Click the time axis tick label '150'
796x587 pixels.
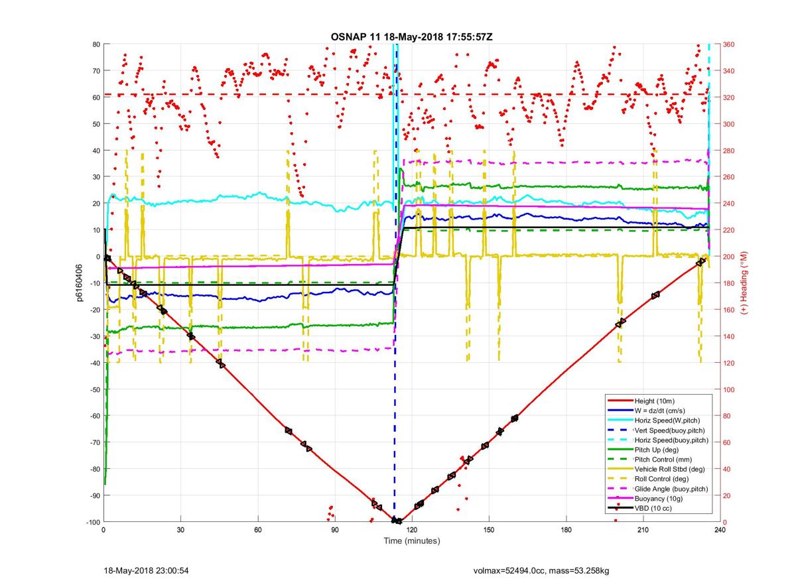point(489,531)
